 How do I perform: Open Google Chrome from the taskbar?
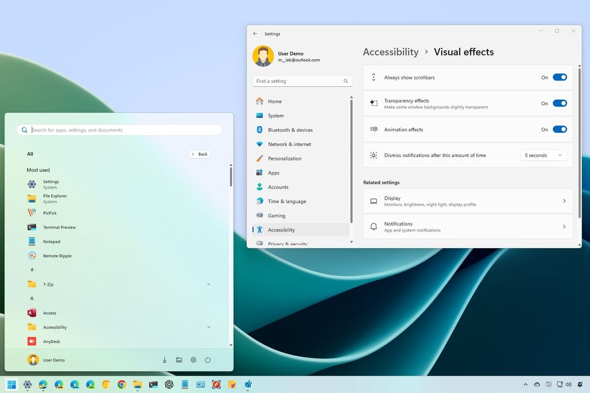click(121, 384)
